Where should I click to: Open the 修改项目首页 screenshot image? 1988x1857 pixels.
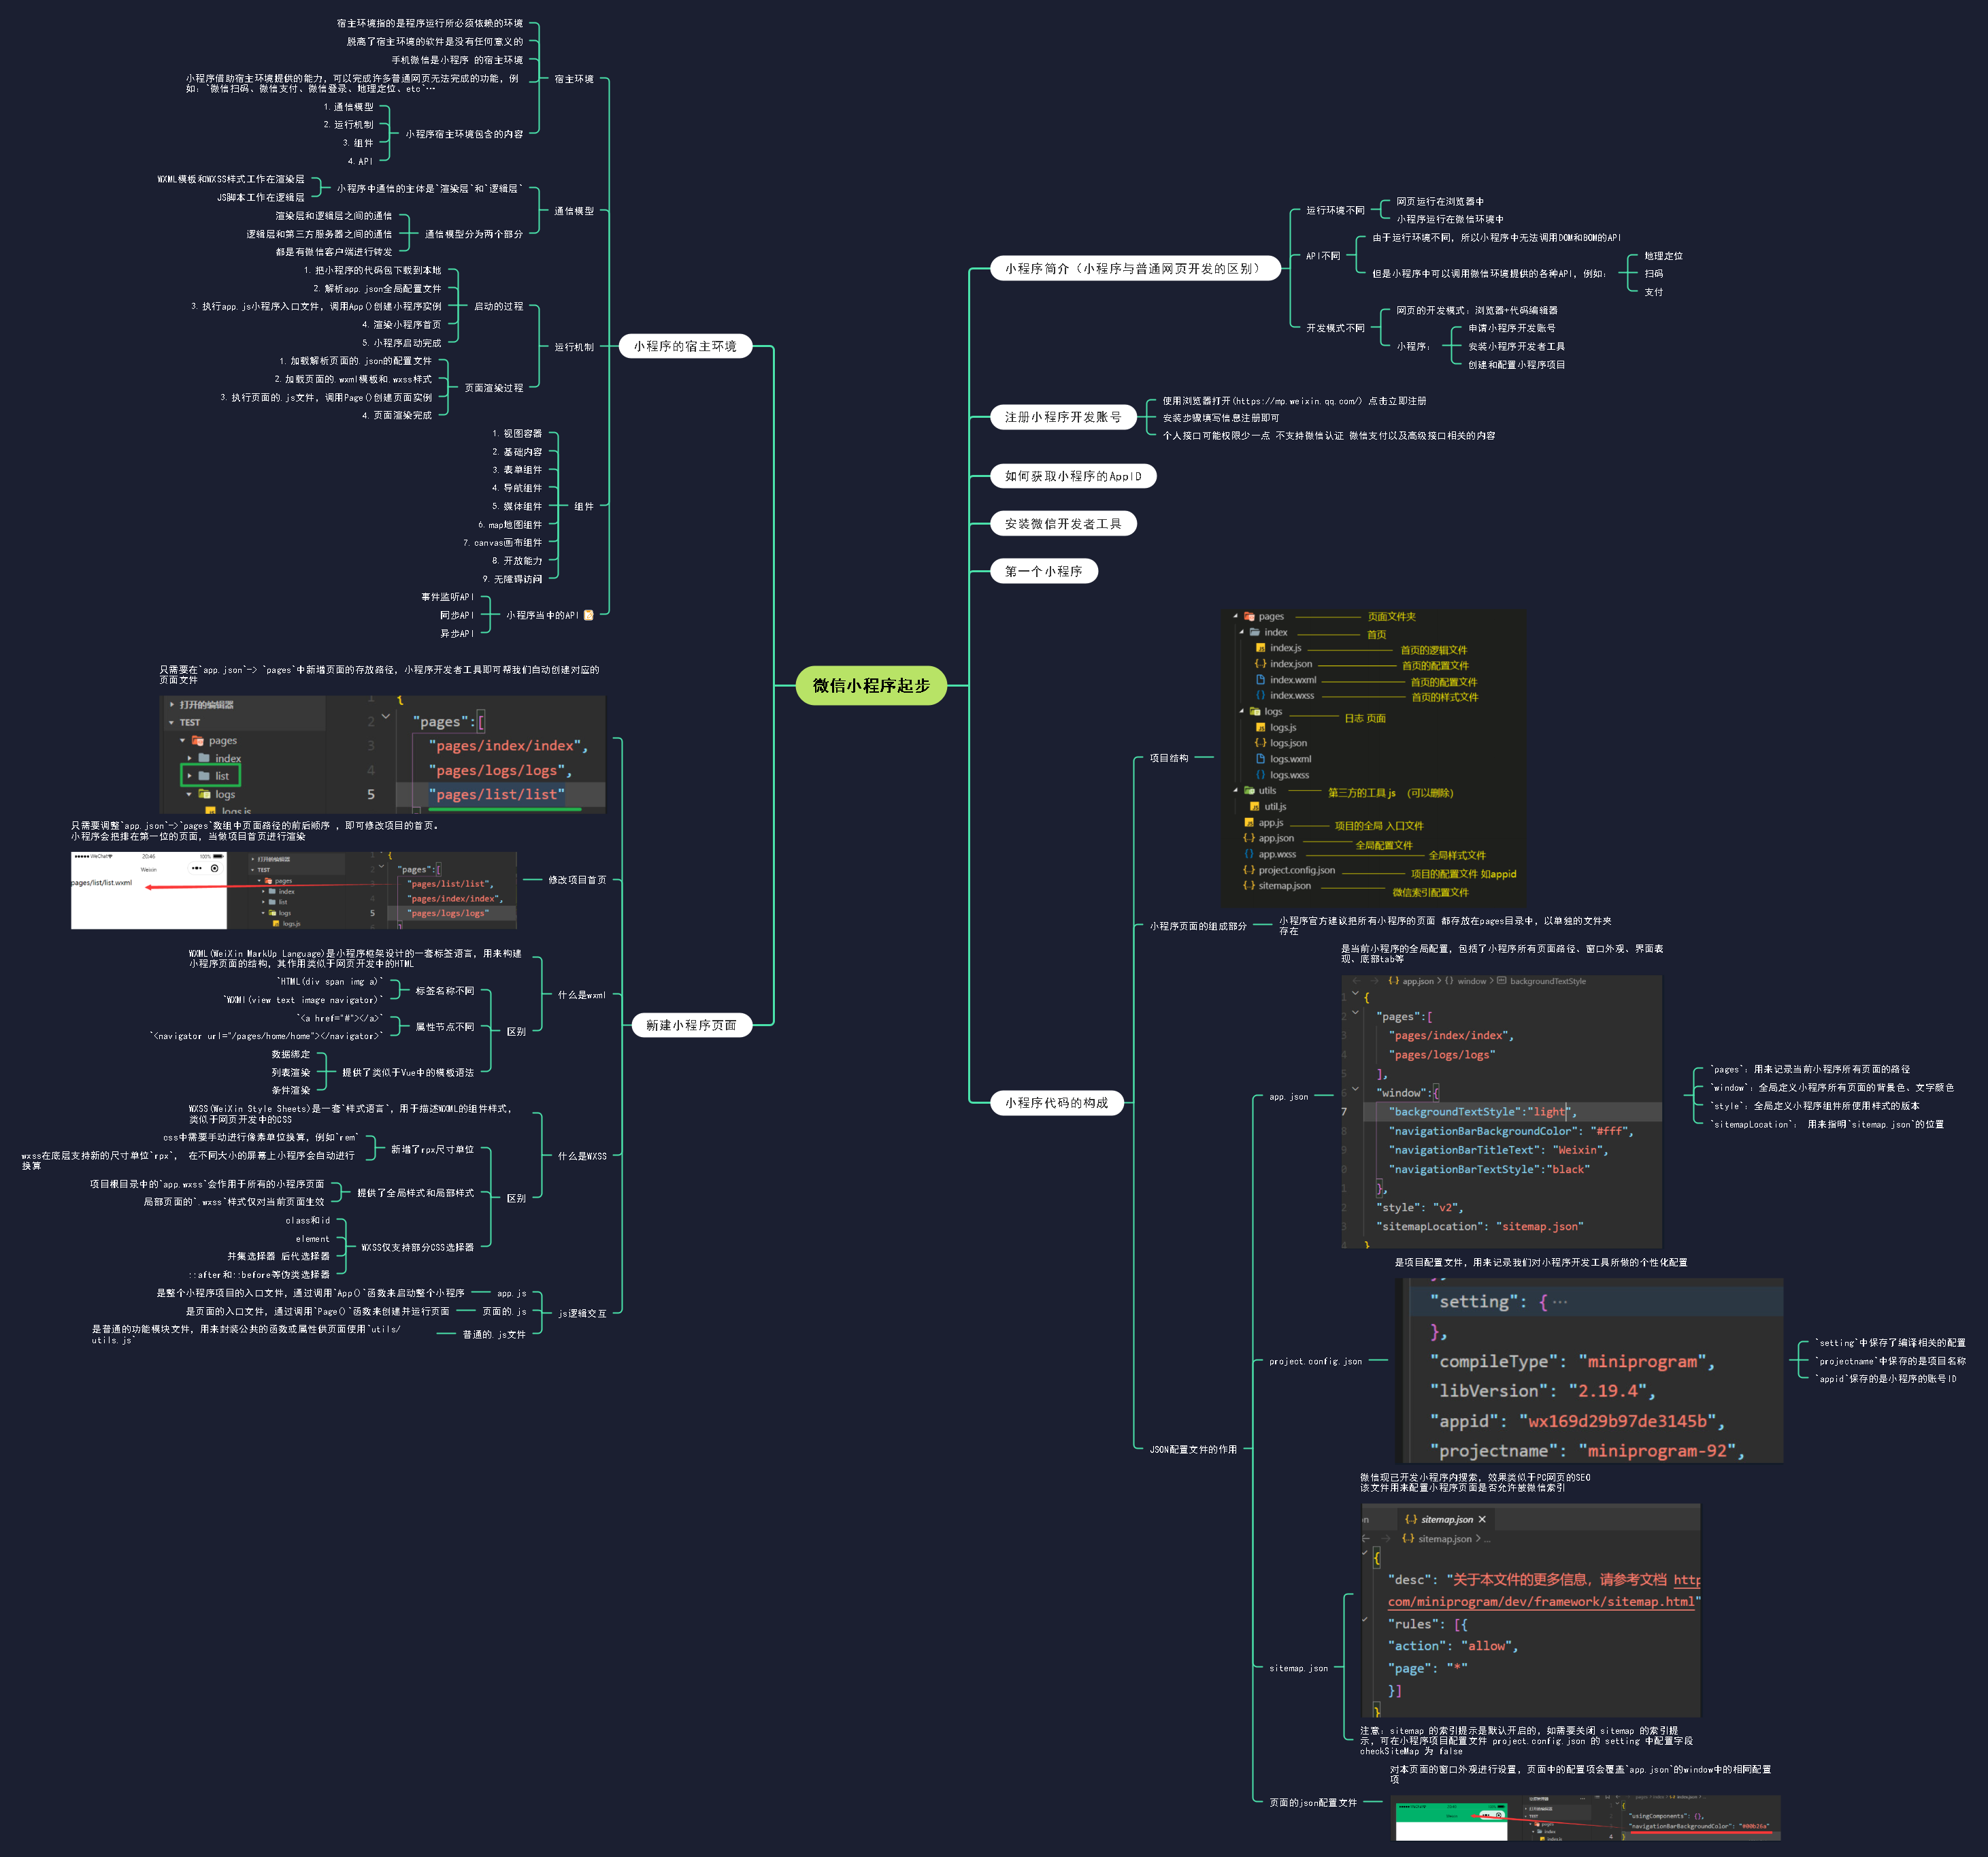pos(294,890)
